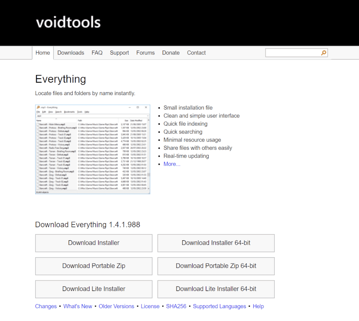Click 'Small installation file' bullet text
Image resolution: width=359 pixels, height=321 pixels.
tap(188, 108)
